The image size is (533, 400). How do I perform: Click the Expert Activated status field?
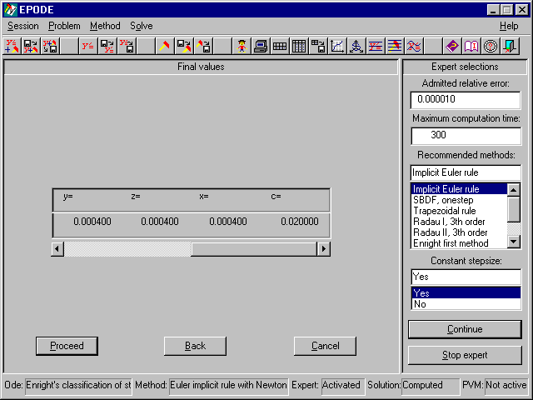click(342, 385)
